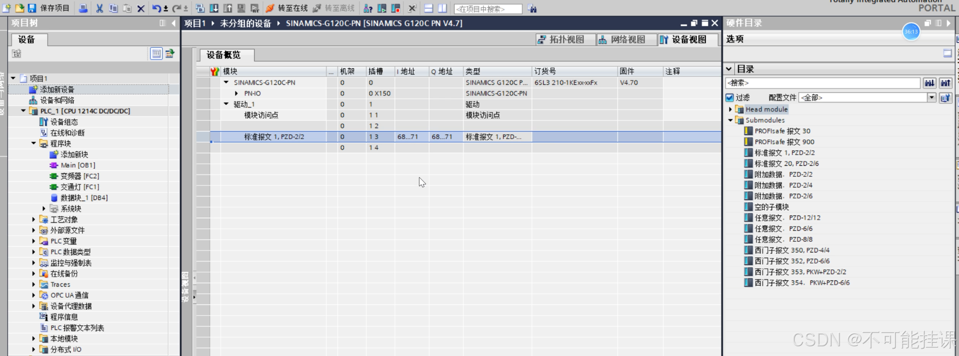Select 标准报文 20, PZD-2/6 in catalog

[x=786, y=164]
